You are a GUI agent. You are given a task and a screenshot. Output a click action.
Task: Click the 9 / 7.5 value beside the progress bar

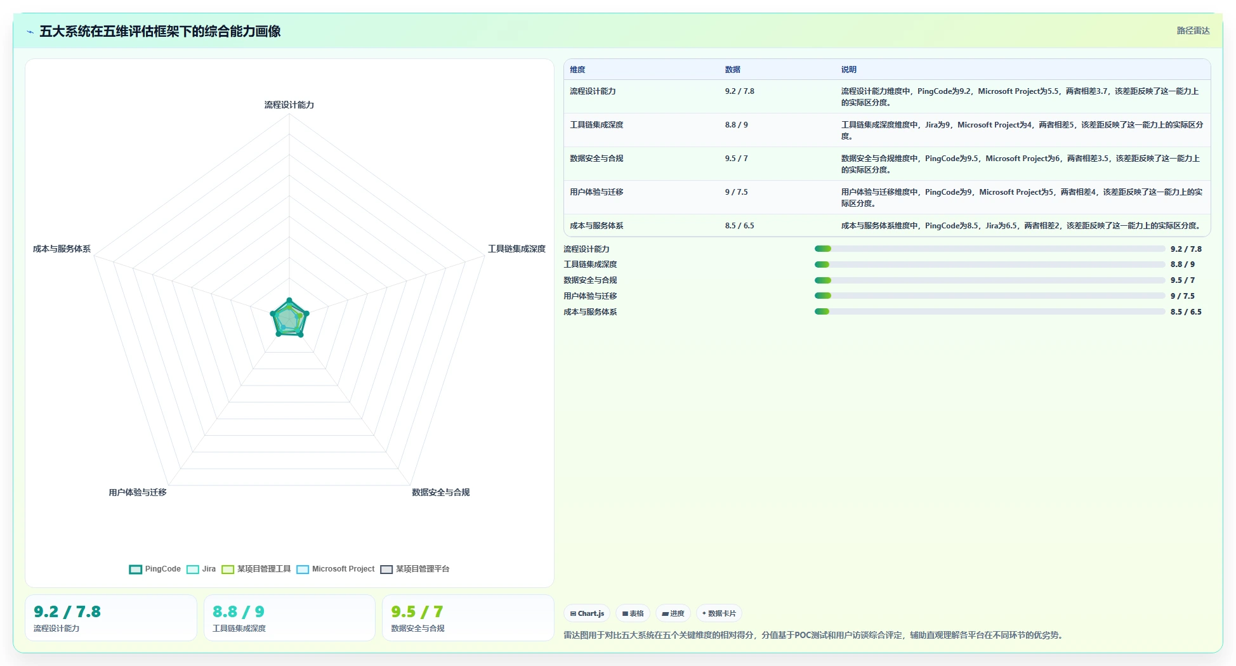(1183, 296)
